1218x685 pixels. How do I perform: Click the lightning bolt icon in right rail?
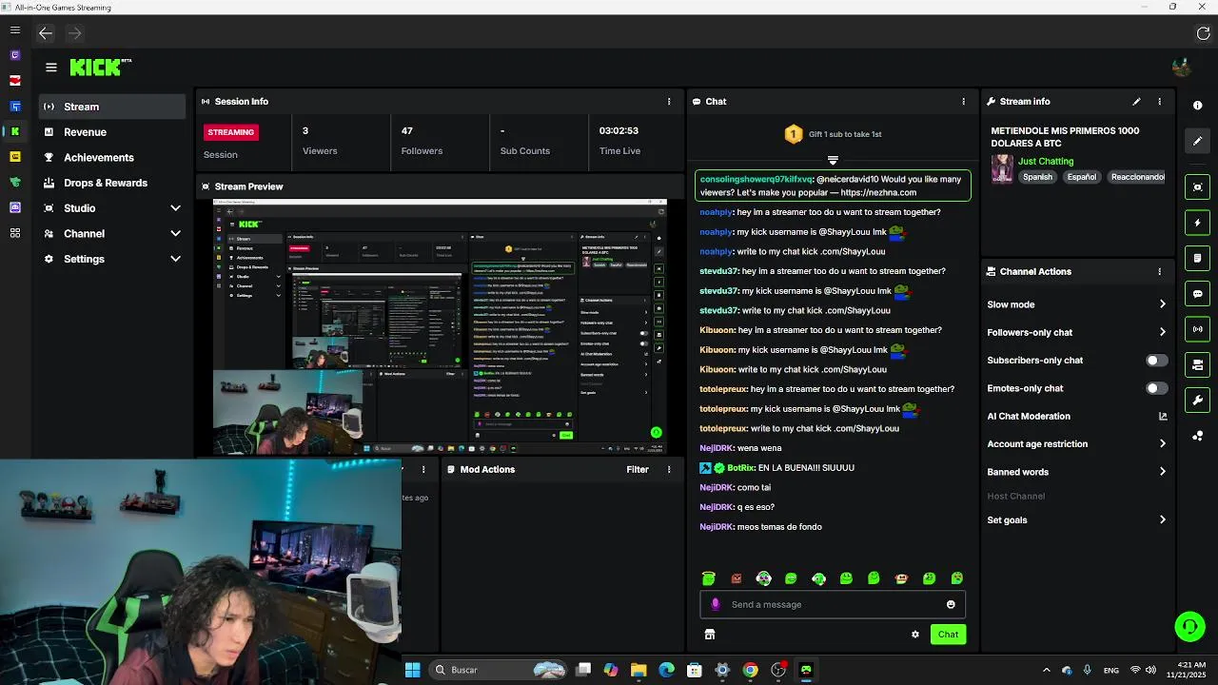(1198, 223)
